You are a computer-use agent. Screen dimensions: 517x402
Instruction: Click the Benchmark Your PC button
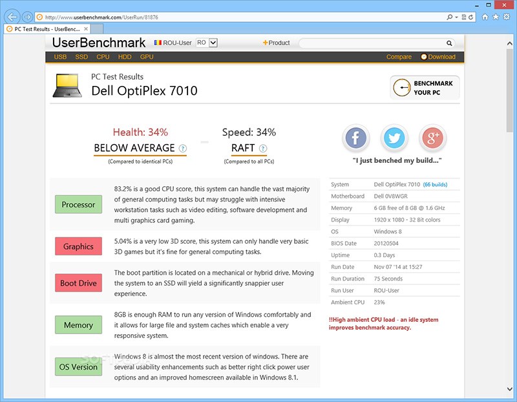(x=425, y=88)
